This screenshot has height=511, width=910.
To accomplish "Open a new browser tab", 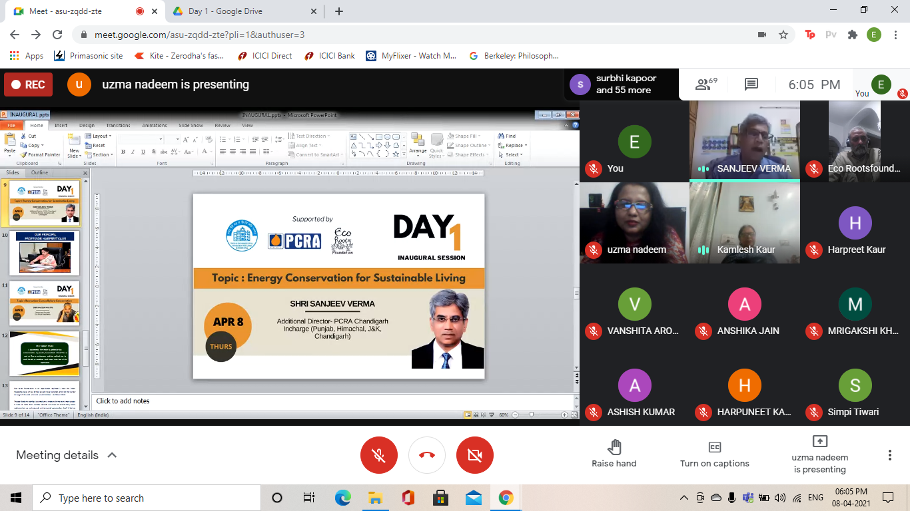I will (339, 11).
